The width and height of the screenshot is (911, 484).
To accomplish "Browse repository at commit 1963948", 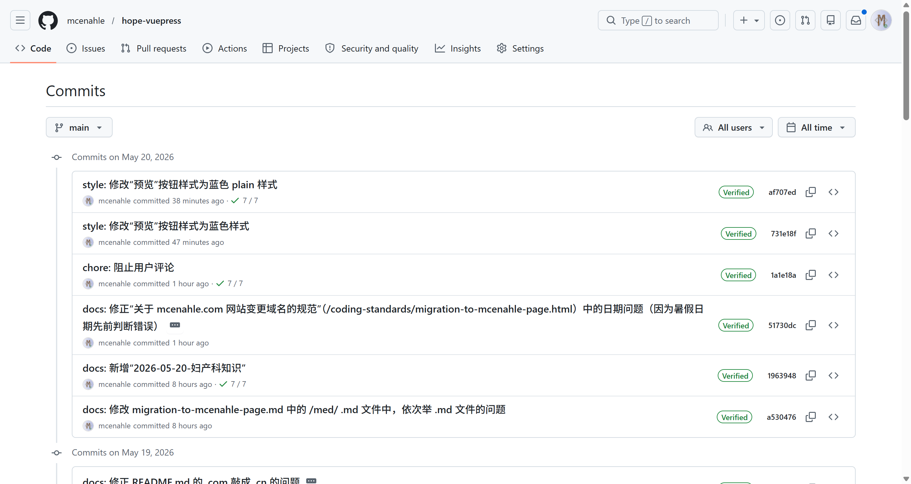I will coord(833,375).
